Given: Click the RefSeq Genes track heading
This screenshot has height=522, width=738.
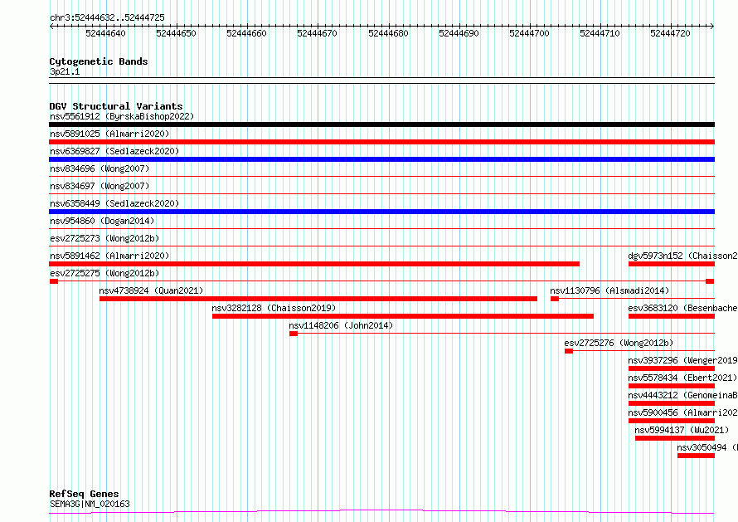Looking at the screenshot, I should [x=84, y=495].
